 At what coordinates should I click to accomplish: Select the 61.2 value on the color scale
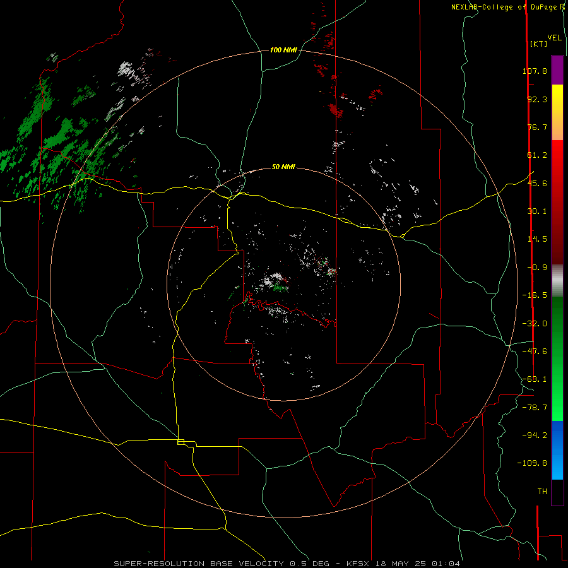pos(537,155)
